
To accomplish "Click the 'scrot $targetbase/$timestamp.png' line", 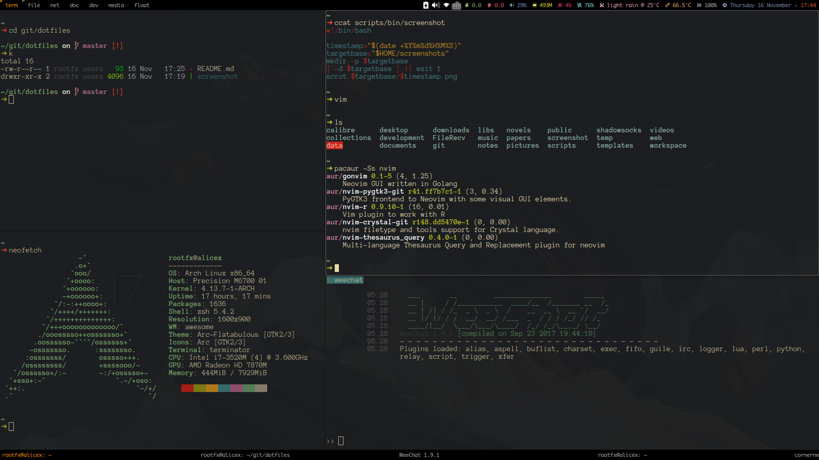I will [x=392, y=77].
